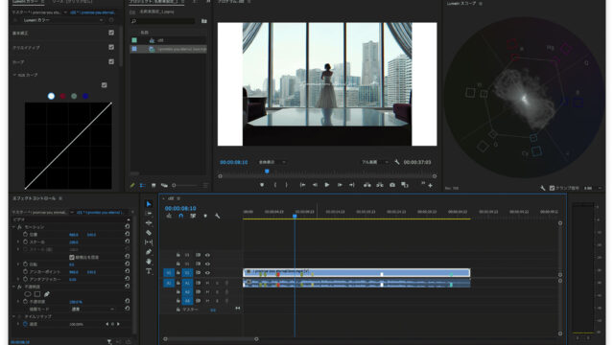Play the program monitor video
The height and width of the screenshot is (345, 614).
tap(327, 185)
